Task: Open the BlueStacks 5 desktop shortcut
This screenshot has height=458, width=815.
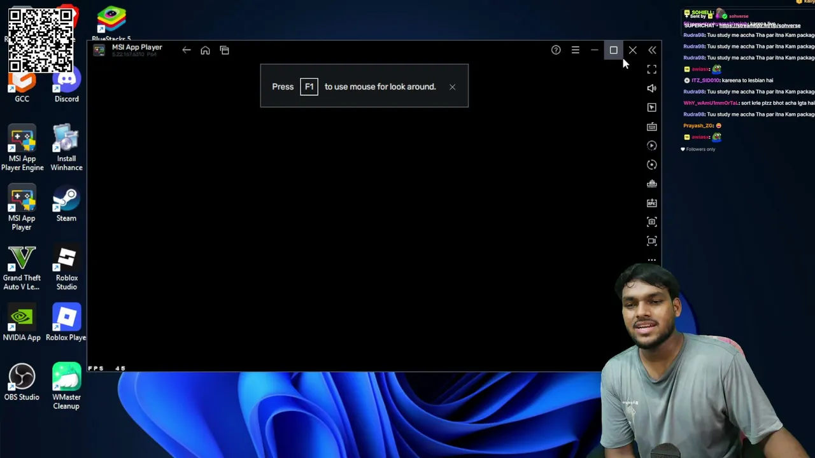Action: (111, 24)
